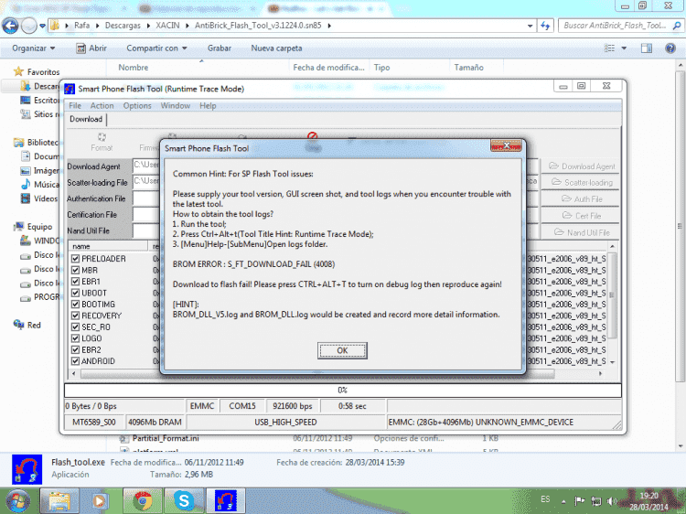This screenshot has height=514, width=686.
Task: Click Abrir in the Explorer toolbar
Action: 91,48
